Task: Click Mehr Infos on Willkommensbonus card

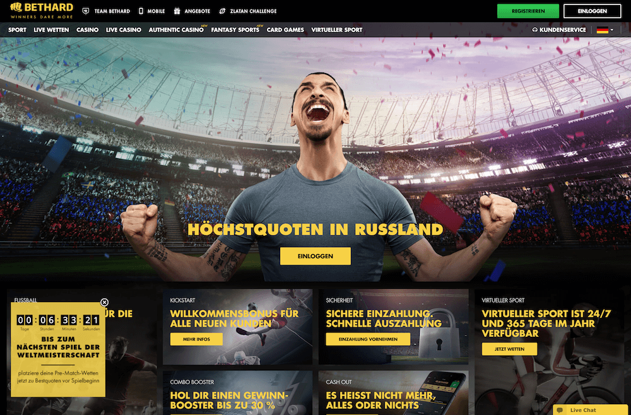Action: [196, 339]
